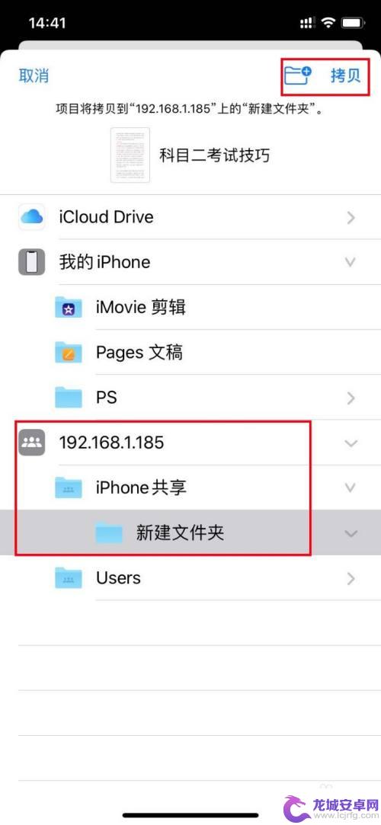381x825 pixels.
Task: Tap the Users folder icon
Action: pyautogui.click(x=69, y=577)
